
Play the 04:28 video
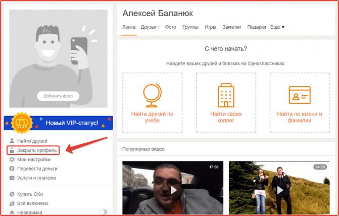point(279,188)
